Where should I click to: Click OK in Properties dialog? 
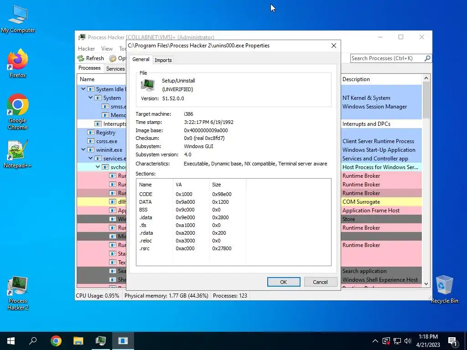pos(284,282)
